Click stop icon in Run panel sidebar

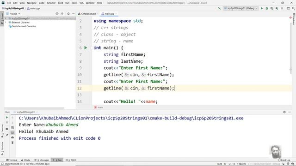point(7,123)
